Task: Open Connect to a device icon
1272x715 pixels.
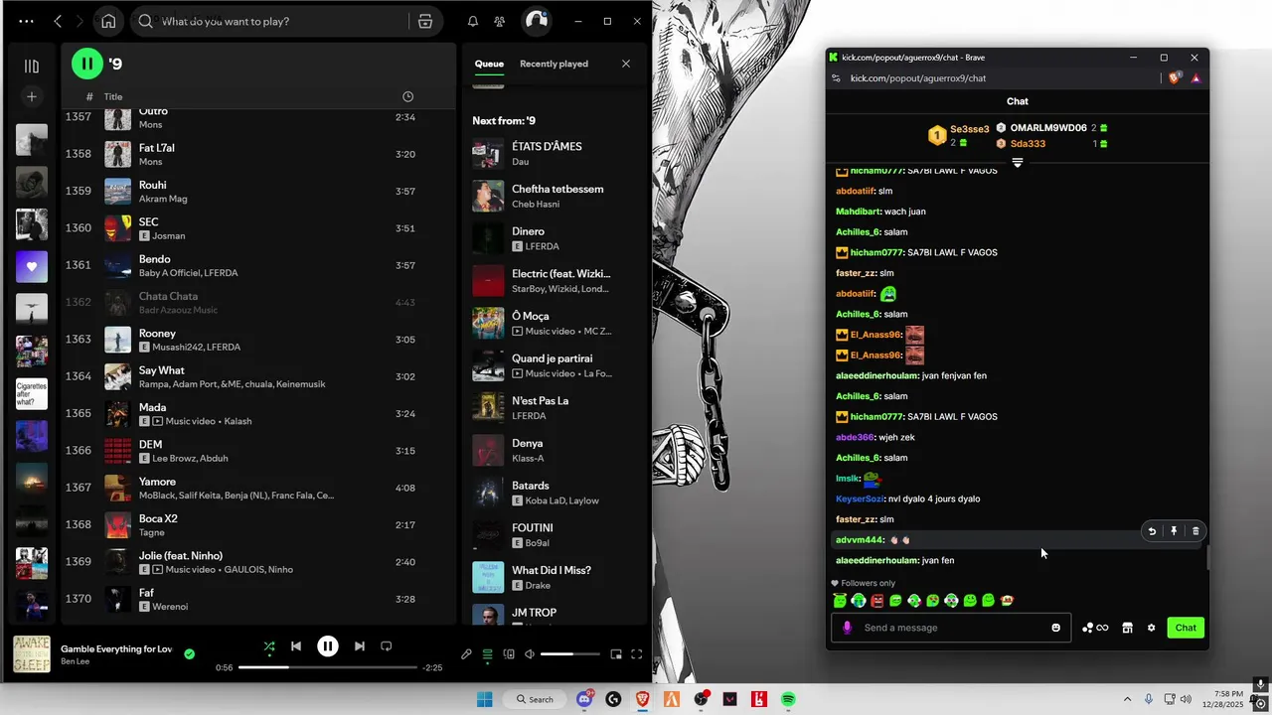Action: pos(509,654)
